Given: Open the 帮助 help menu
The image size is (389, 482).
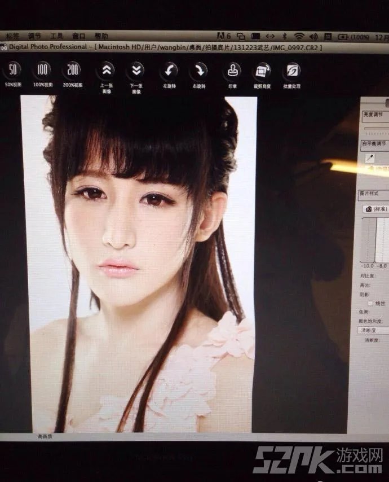Looking at the screenshot, I should pyautogui.click(x=101, y=36).
